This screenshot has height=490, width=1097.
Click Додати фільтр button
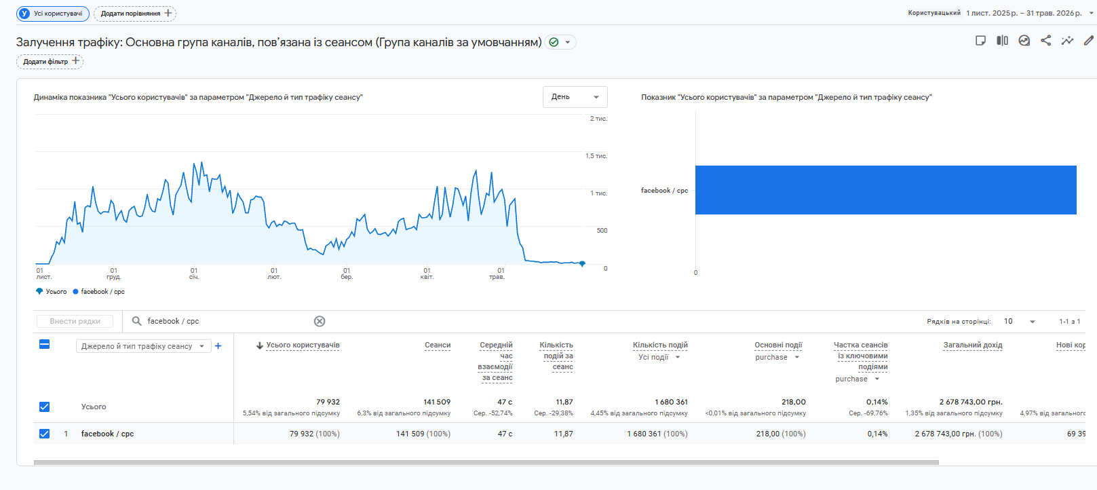pos(50,62)
